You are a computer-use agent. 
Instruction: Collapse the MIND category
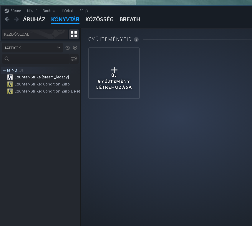click(4, 70)
